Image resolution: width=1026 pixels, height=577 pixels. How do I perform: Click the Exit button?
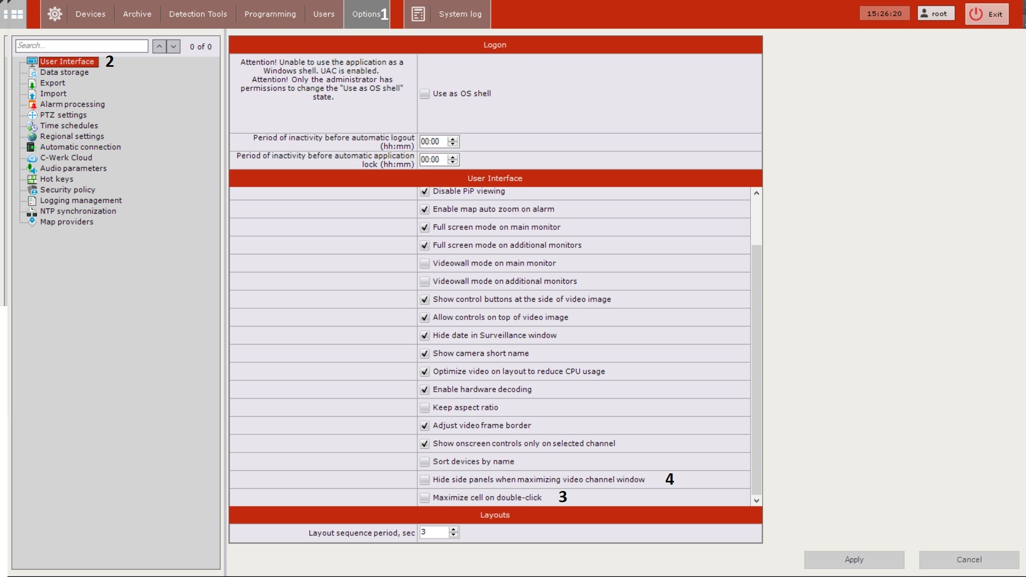pyautogui.click(x=986, y=14)
